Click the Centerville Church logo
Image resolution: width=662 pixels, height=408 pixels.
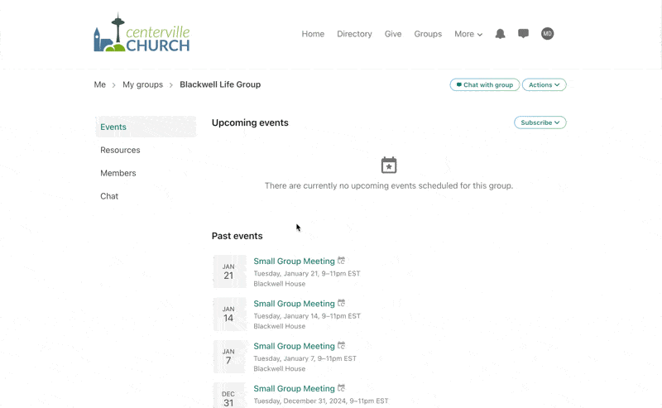pos(142,34)
